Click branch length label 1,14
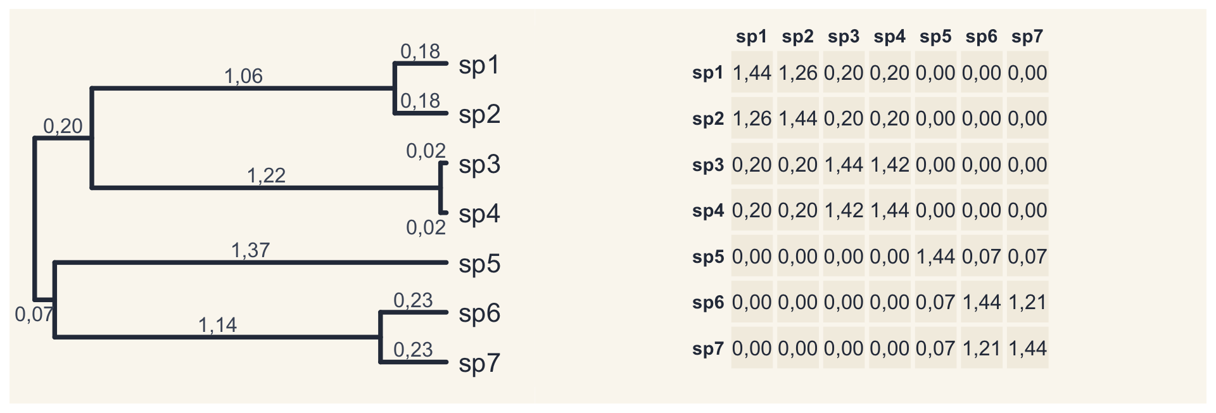The height and width of the screenshot is (413, 1216). point(217,325)
